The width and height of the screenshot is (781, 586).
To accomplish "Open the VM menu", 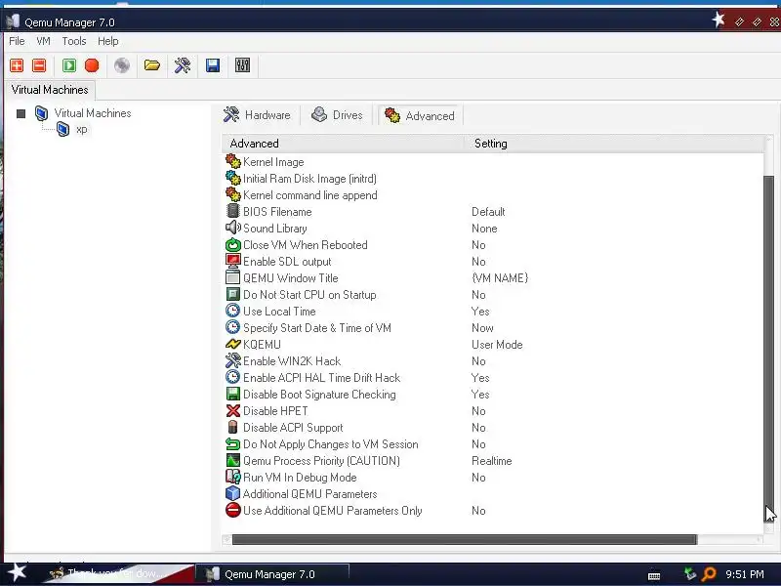I will (x=43, y=41).
